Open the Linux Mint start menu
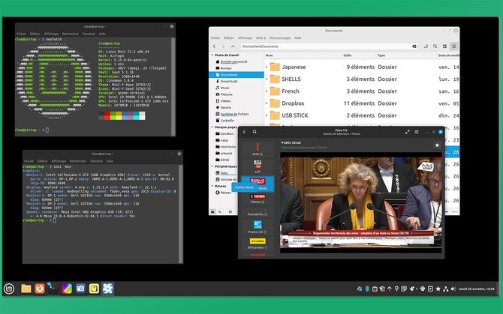This screenshot has width=503, height=314. point(9,289)
